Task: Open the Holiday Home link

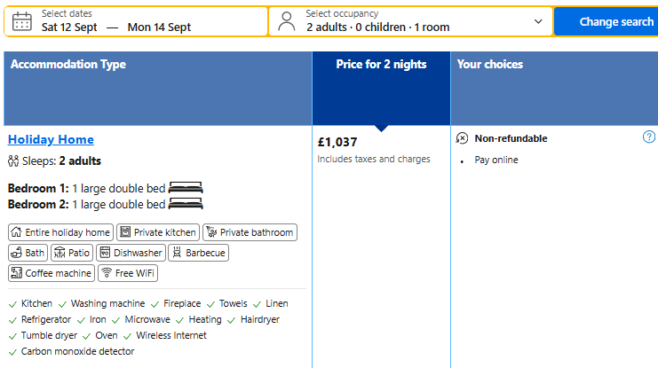Action: [51, 139]
